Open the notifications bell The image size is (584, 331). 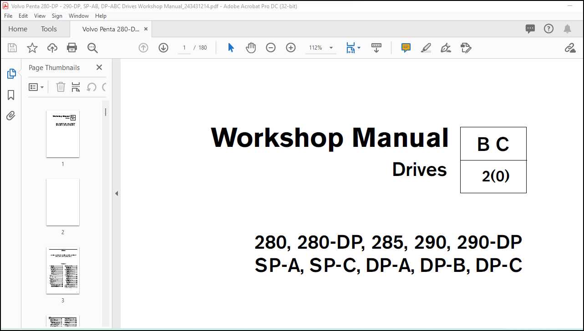pos(567,29)
